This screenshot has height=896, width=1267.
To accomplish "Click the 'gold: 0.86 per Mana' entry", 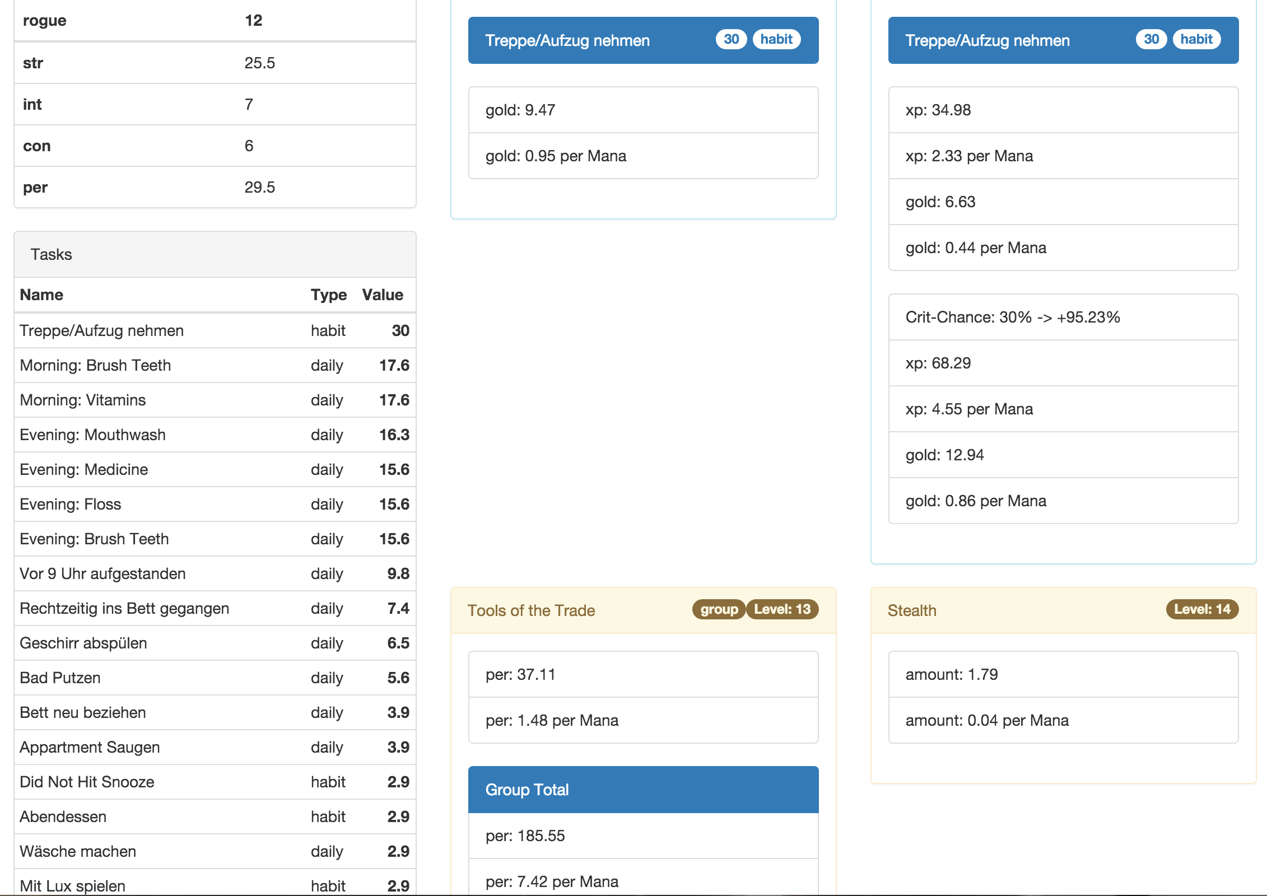I will click(1063, 501).
